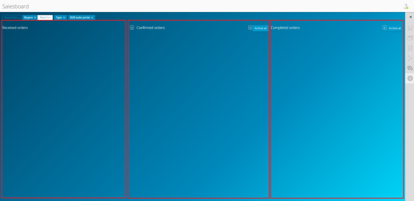
Task: Open the chat messages sidebar icon
Action: 410,68
